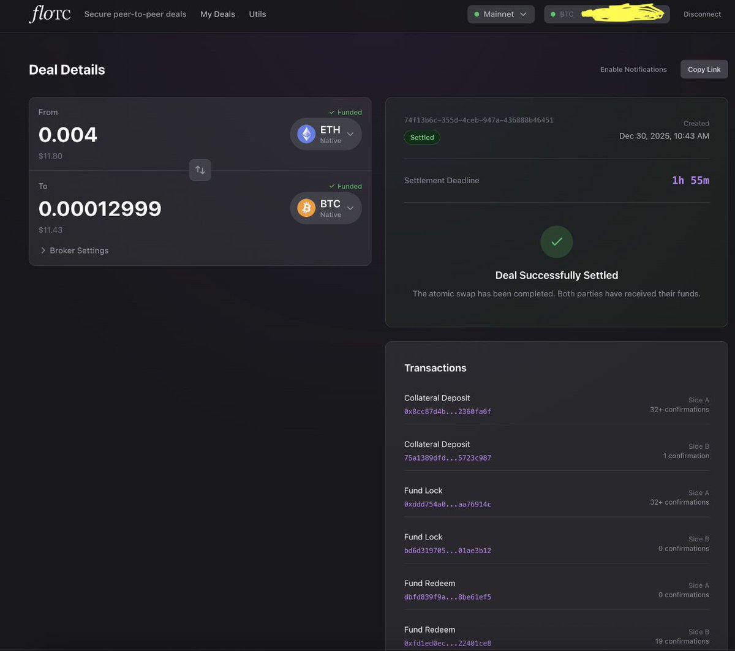
Task: Open Fund Redeem transaction 0xfd1ed0ec...22401ce8
Action: (x=448, y=644)
